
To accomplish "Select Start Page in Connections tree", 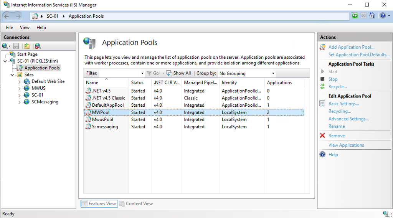I will (x=27, y=54).
